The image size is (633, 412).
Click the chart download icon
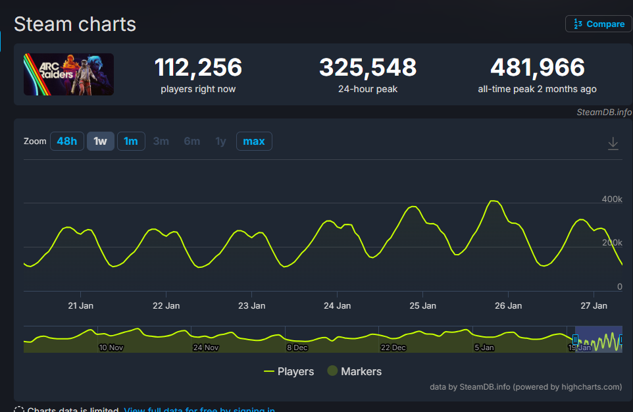(613, 143)
